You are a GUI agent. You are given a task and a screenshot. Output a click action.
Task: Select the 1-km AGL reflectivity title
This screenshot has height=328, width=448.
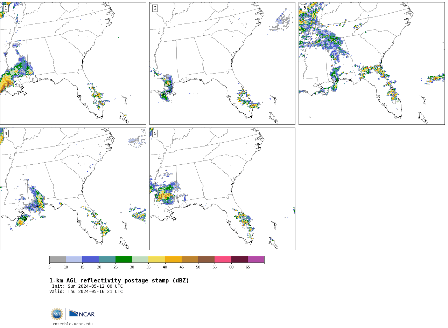click(119, 281)
